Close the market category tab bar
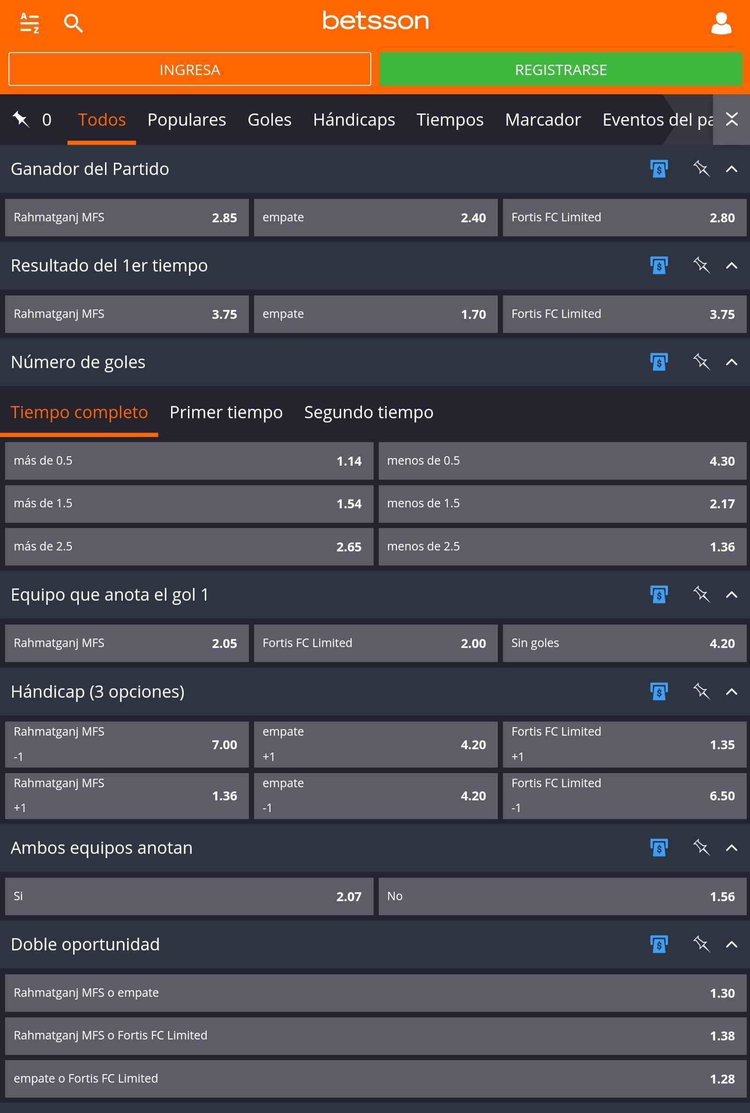Viewport: 750px width, 1113px height. pyautogui.click(x=731, y=119)
